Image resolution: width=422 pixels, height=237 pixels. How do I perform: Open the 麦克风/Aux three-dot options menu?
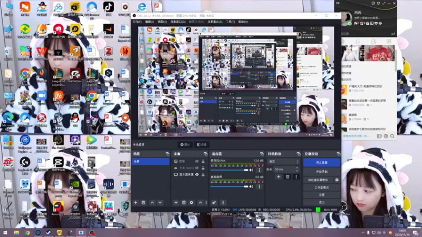click(x=259, y=170)
